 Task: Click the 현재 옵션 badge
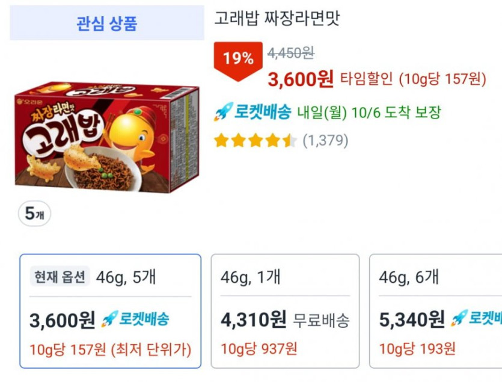60,277
